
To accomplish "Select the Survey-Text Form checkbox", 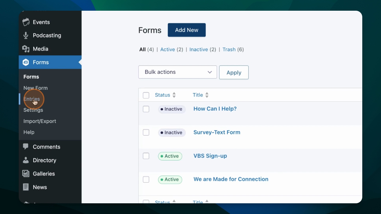I will (146, 133).
